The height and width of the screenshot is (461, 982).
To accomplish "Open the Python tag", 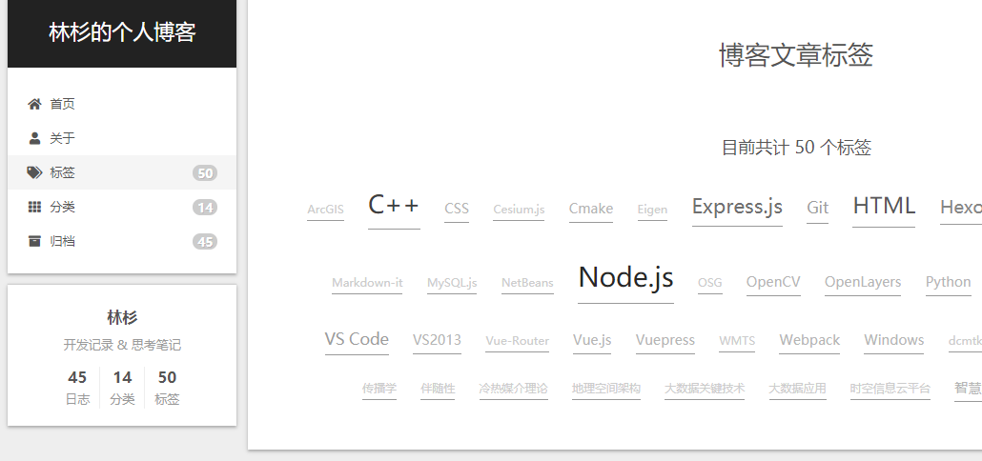I will tap(949, 282).
